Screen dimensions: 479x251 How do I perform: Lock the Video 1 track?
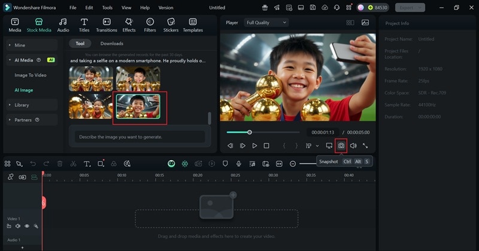9,226
